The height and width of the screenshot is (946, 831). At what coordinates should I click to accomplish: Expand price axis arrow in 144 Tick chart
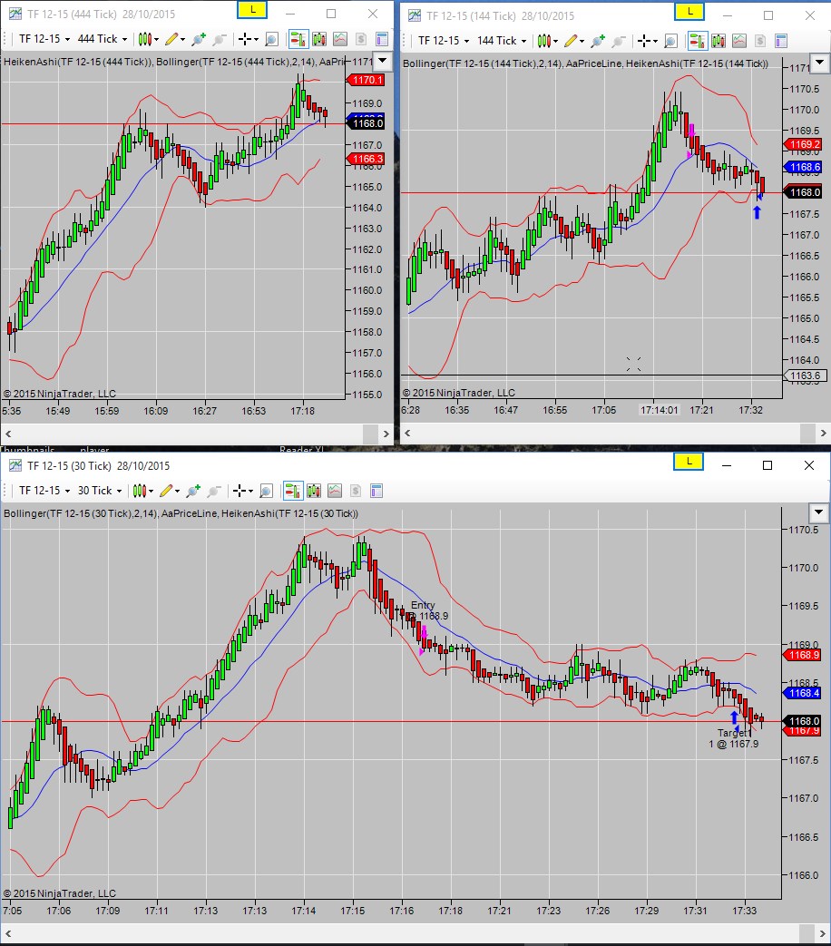point(819,63)
